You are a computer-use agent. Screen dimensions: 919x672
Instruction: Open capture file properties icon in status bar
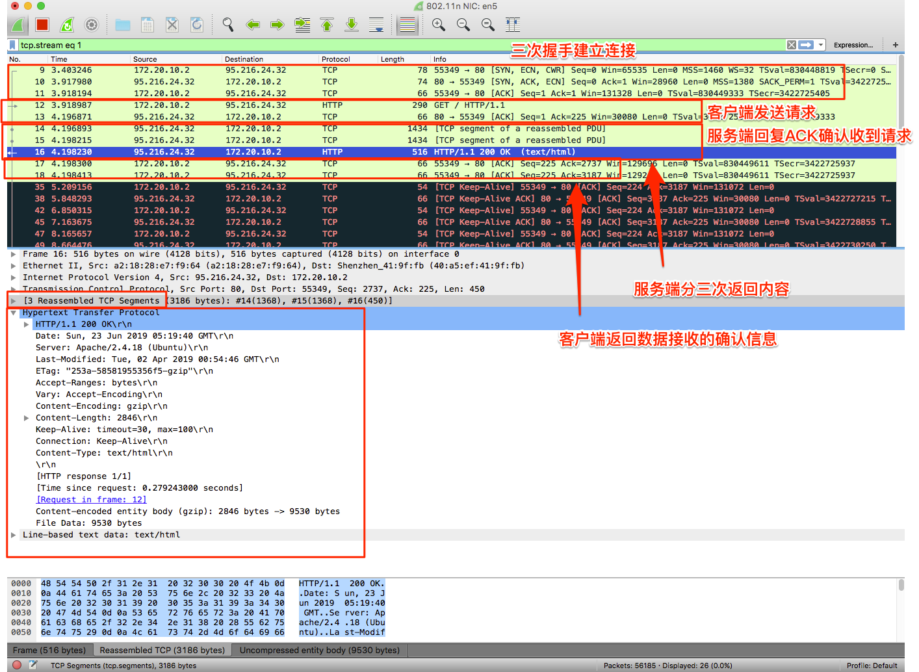tap(33, 665)
